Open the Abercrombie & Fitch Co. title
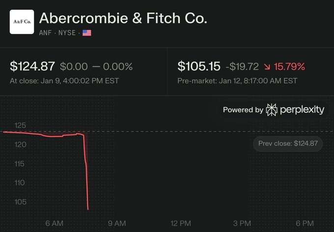Screen dimensions: 334x232 click(123, 18)
